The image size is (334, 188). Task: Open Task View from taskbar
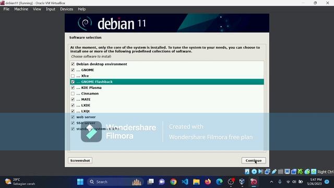click(151, 182)
